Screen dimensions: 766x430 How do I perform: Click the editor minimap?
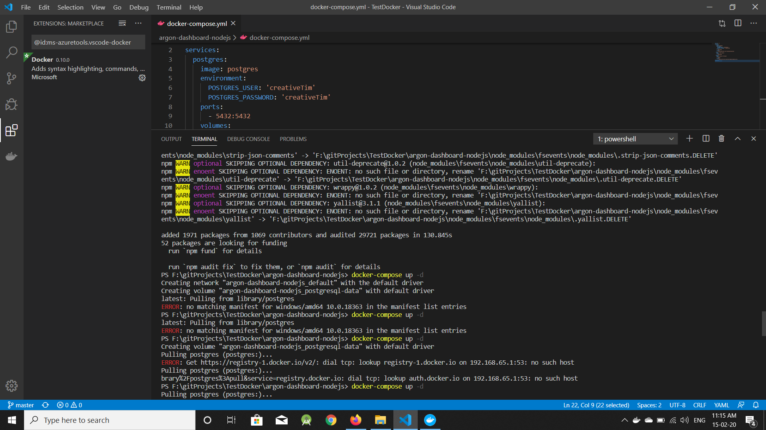coord(737,52)
